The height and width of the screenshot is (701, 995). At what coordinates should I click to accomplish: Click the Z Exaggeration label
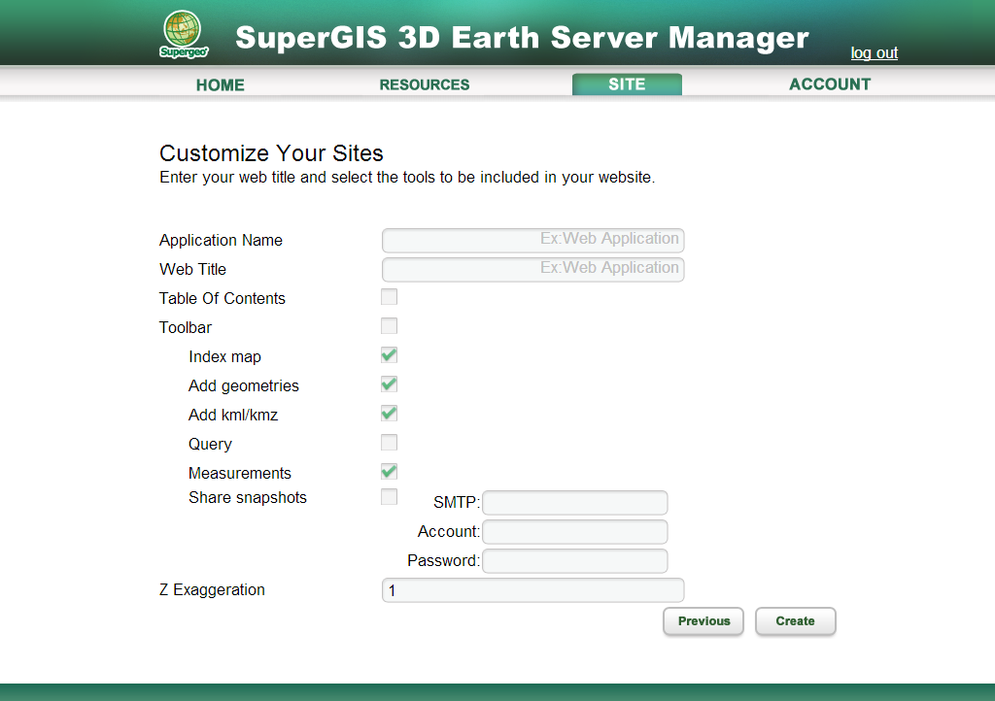(212, 590)
